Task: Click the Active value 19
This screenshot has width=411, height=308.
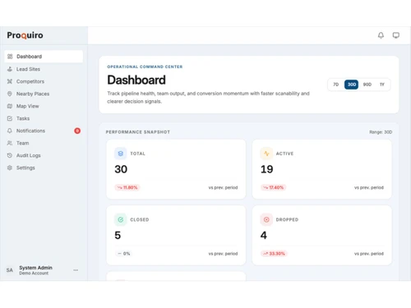Action: (x=266, y=169)
